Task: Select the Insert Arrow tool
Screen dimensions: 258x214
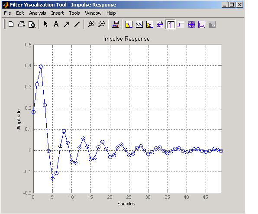Action: (67, 24)
